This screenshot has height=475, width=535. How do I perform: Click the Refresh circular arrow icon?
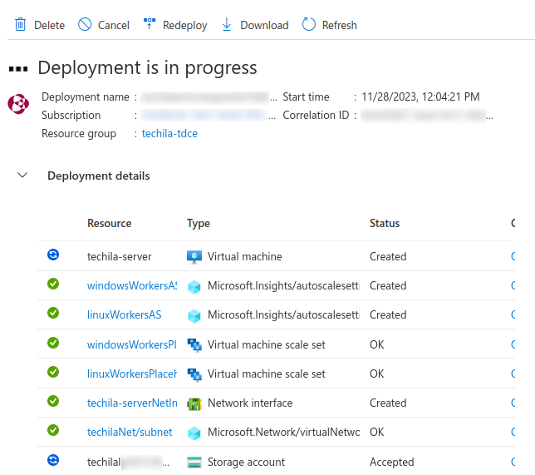(x=309, y=25)
